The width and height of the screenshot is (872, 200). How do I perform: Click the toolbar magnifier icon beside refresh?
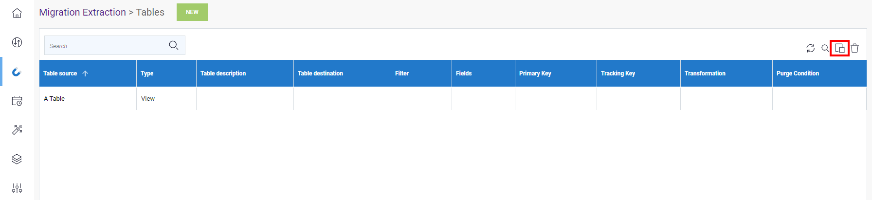pyautogui.click(x=825, y=48)
